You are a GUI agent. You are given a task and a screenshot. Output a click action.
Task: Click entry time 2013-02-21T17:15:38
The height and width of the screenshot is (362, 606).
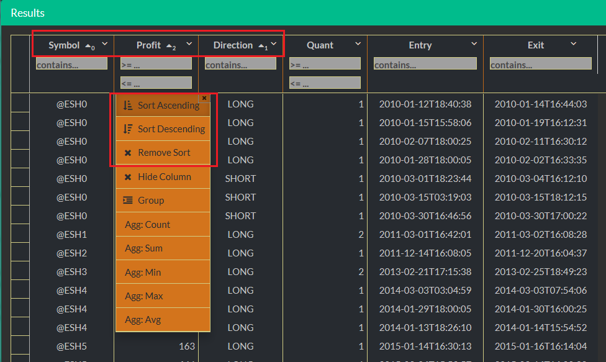(425, 271)
